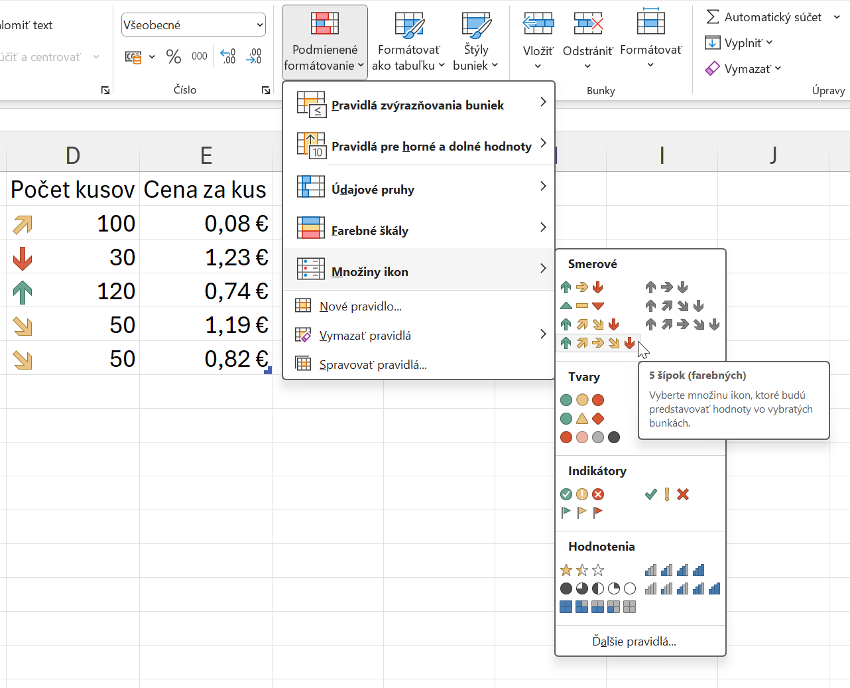The width and height of the screenshot is (850, 688).
Task: Apply percent style format
Action: [x=174, y=56]
